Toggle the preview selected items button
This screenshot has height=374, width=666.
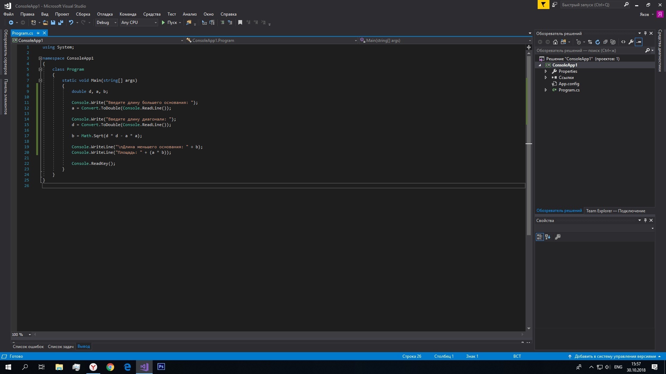pyautogui.click(x=639, y=42)
